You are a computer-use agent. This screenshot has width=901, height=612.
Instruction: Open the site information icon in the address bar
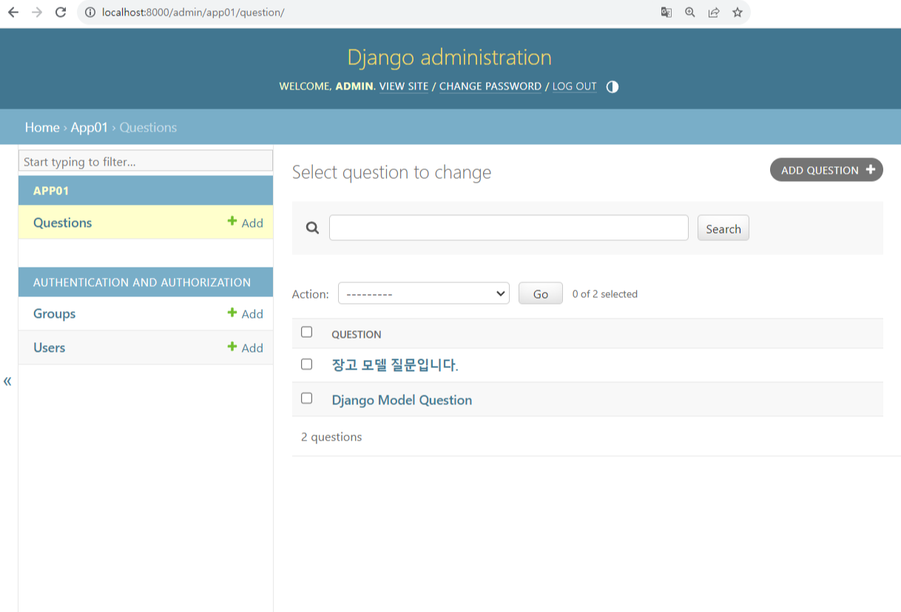[90, 13]
